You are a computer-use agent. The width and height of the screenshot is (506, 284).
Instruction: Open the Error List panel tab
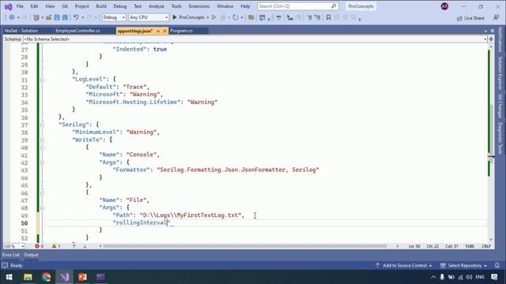pyautogui.click(x=11, y=255)
